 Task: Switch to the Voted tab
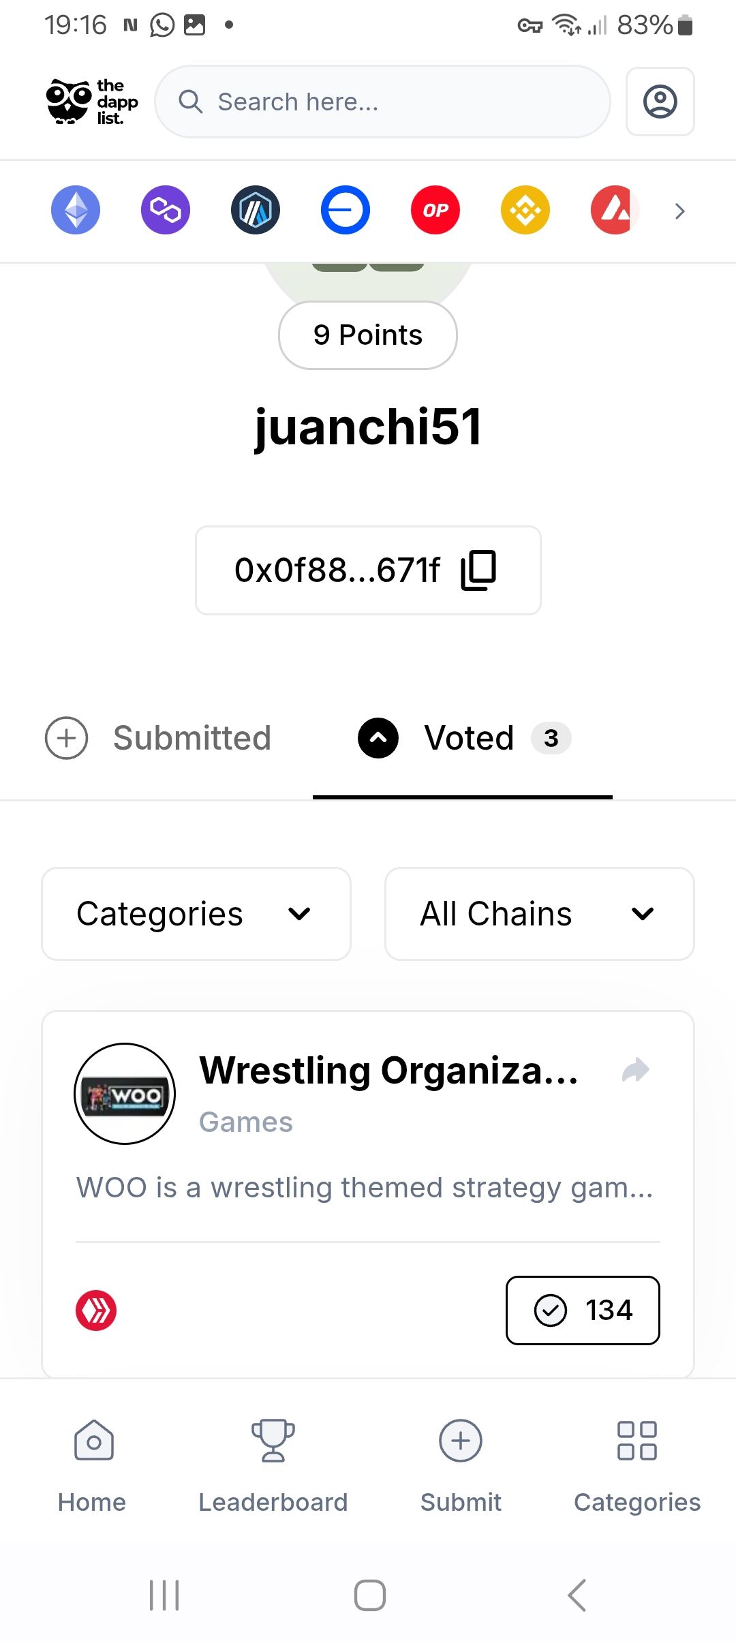[464, 738]
